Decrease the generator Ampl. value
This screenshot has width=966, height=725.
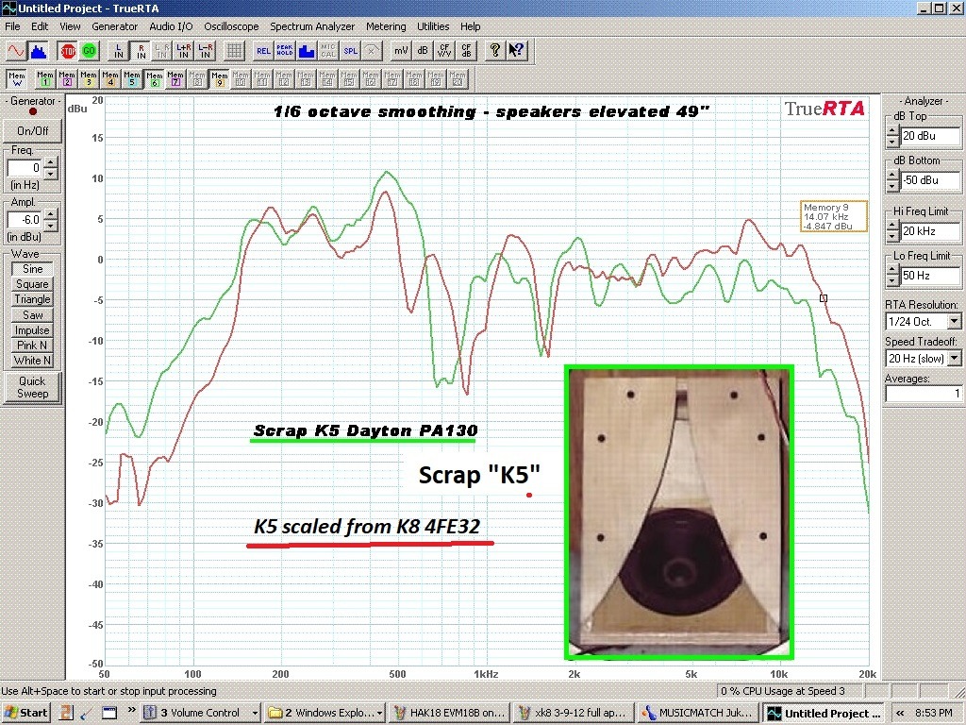pos(51,225)
